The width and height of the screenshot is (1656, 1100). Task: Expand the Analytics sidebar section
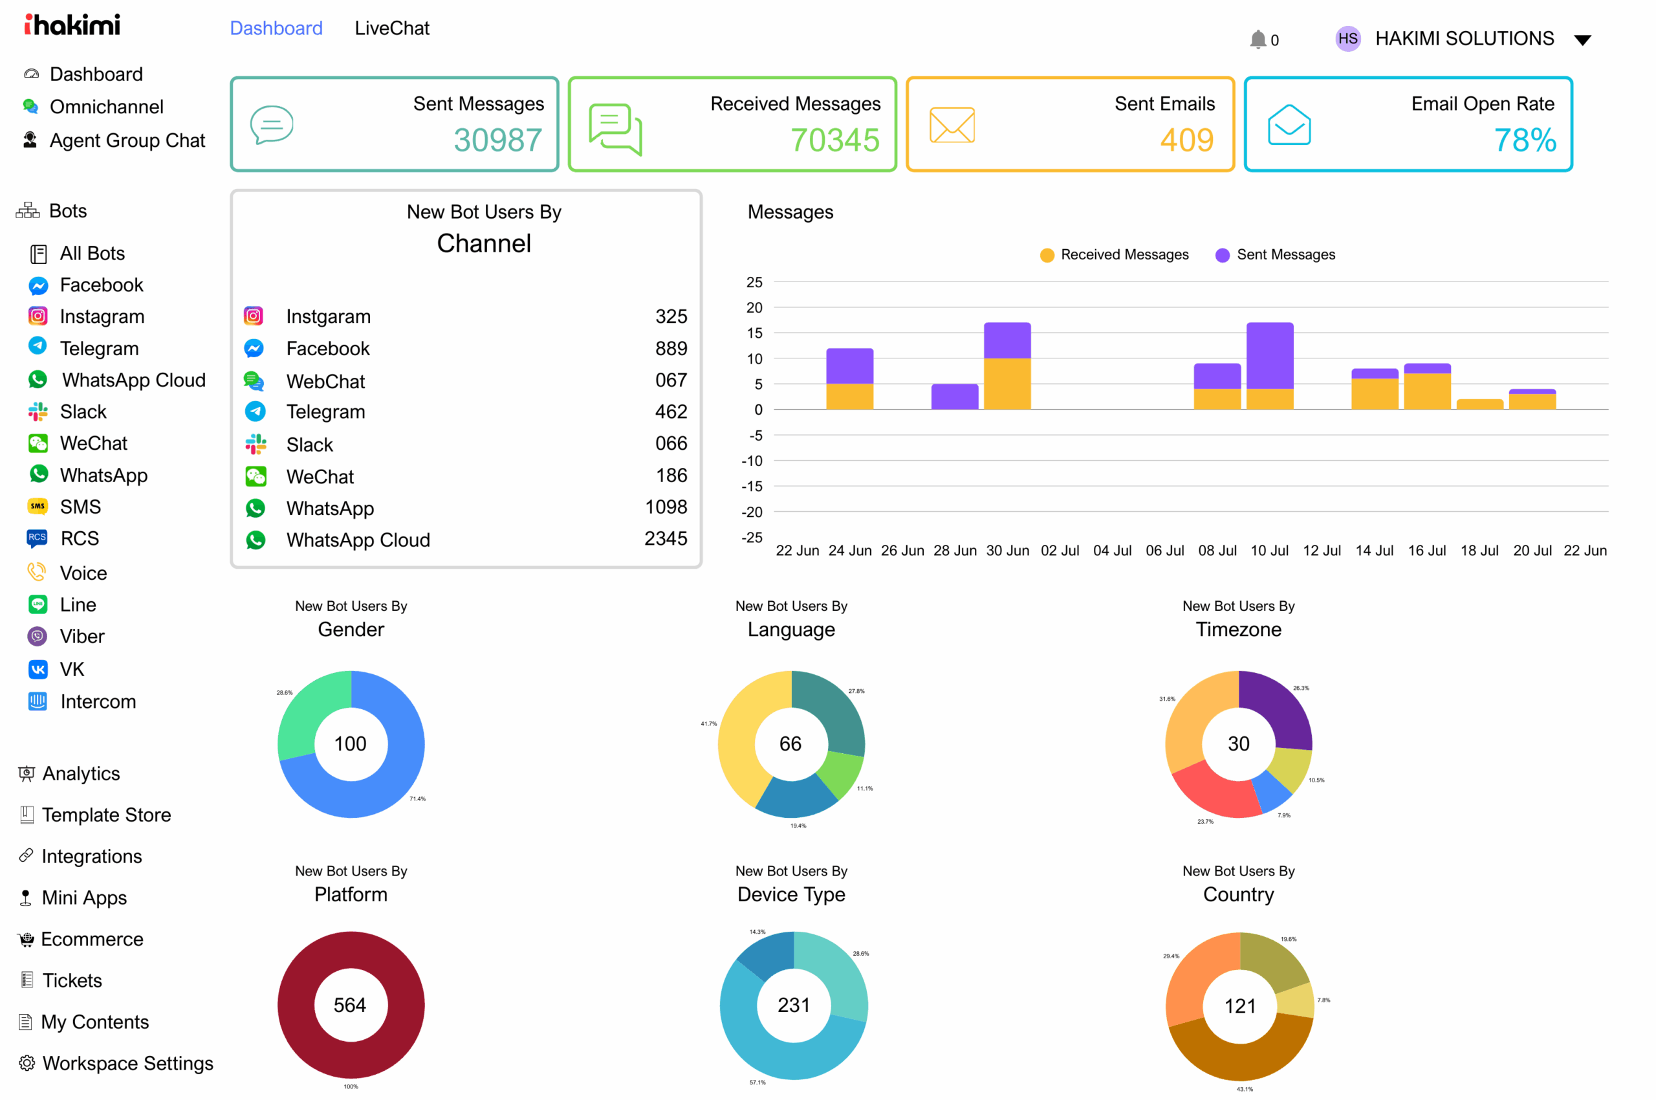80,773
